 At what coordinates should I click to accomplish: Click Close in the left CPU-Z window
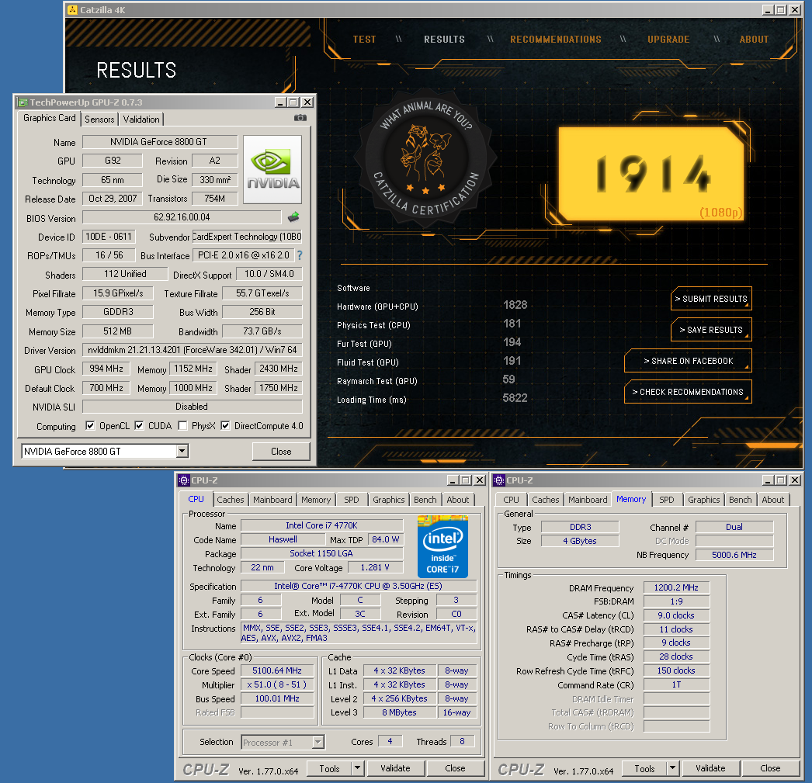pyautogui.click(x=455, y=768)
